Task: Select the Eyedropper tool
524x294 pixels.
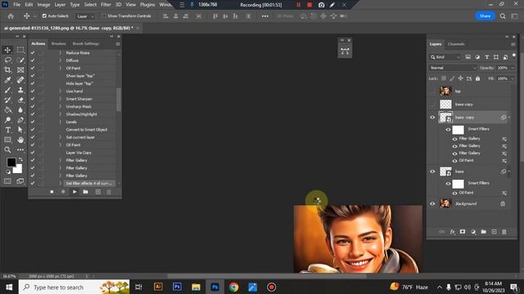Action: (7, 80)
